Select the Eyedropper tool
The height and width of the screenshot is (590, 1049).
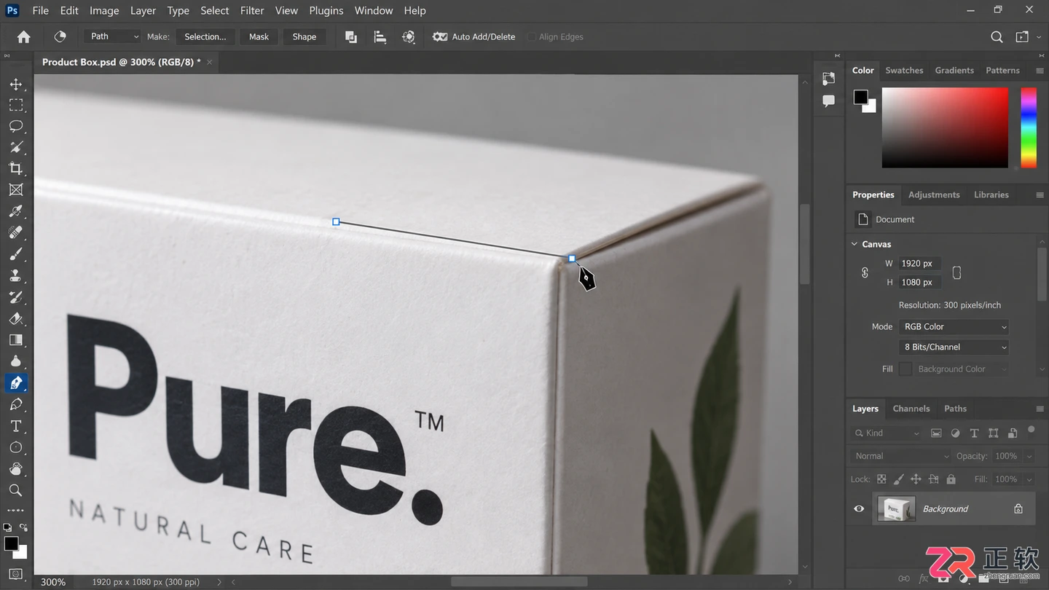pyautogui.click(x=16, y=211)
